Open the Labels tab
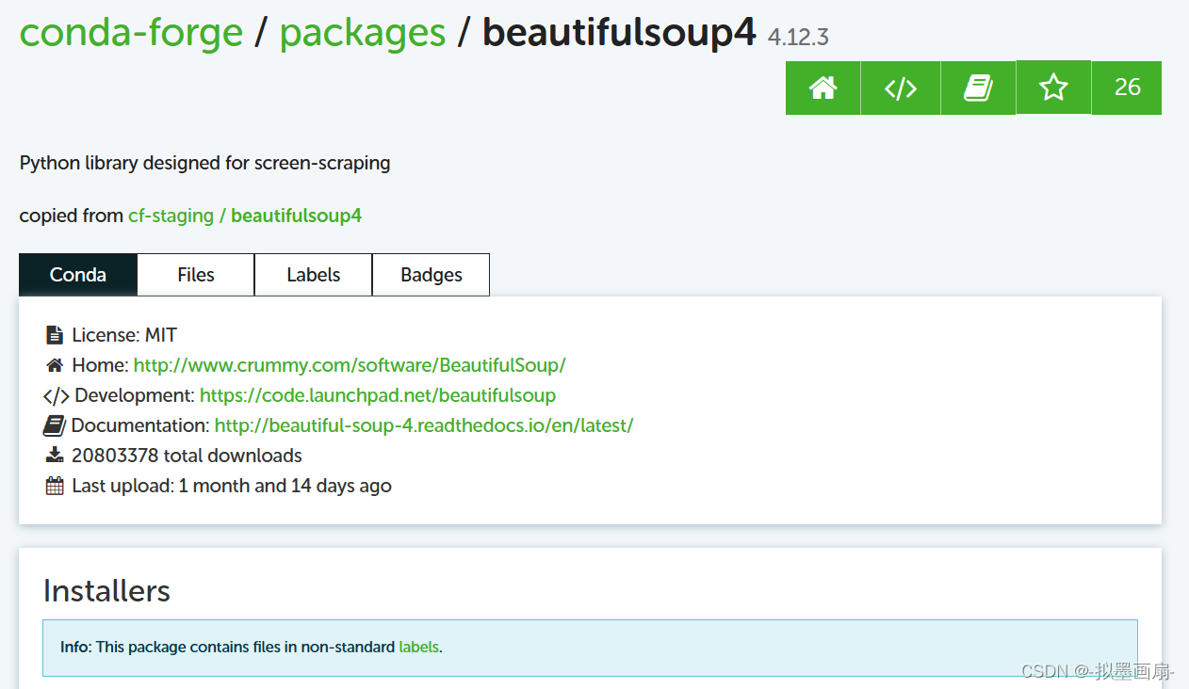Viewport: 1189px width, 689px height. tap(314, 275)
